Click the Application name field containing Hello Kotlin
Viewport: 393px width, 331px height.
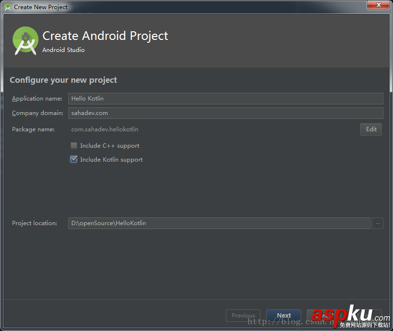[225, 99]
